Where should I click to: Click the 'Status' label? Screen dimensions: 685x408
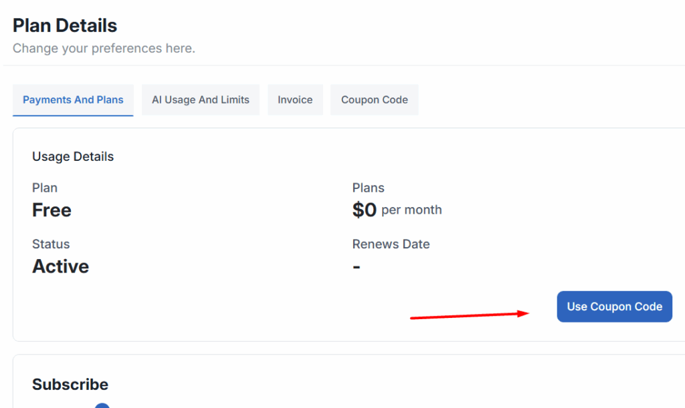coord(51,244)
